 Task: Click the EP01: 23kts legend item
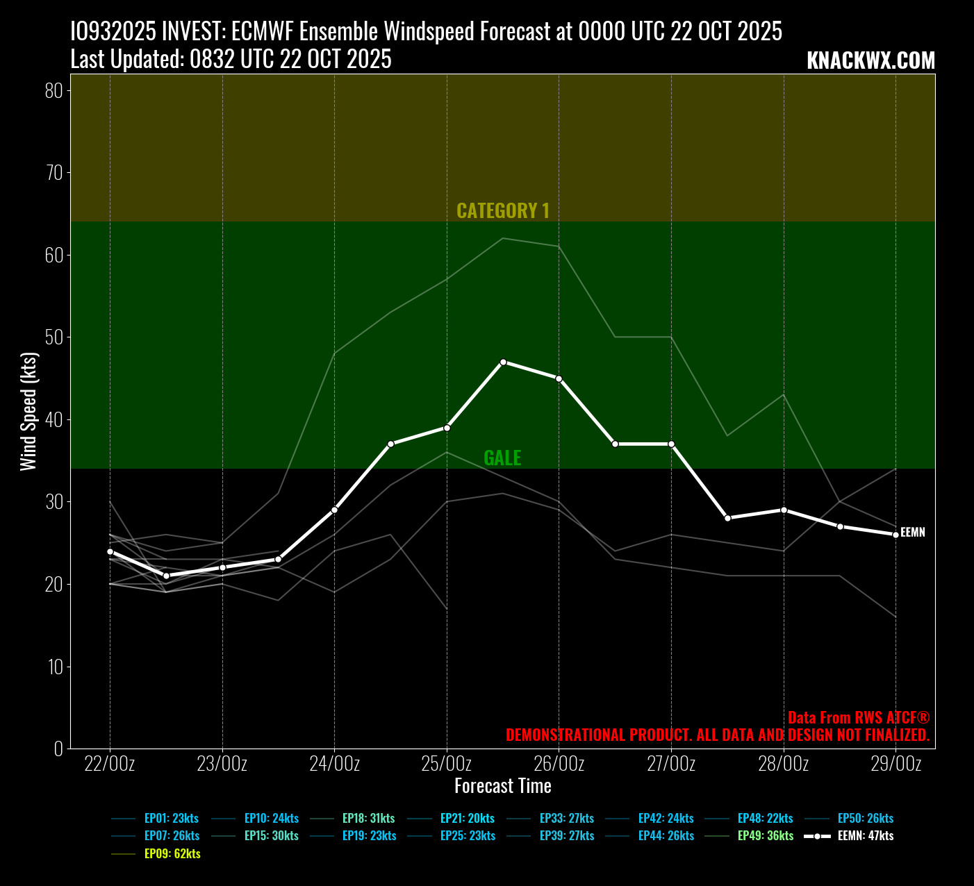pos(171,819)
